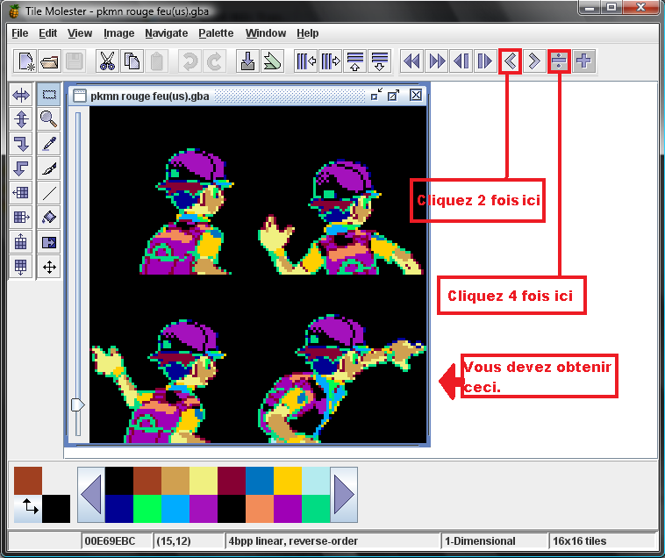Open the Navigate menu
The image size is (665, 558).
pos(167,33)
